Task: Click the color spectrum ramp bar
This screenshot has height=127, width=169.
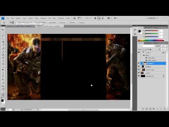Action: pos(151,40)
